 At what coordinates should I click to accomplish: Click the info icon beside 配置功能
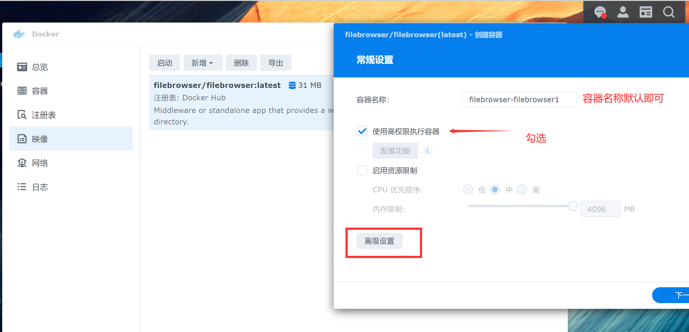click(427, 151)
